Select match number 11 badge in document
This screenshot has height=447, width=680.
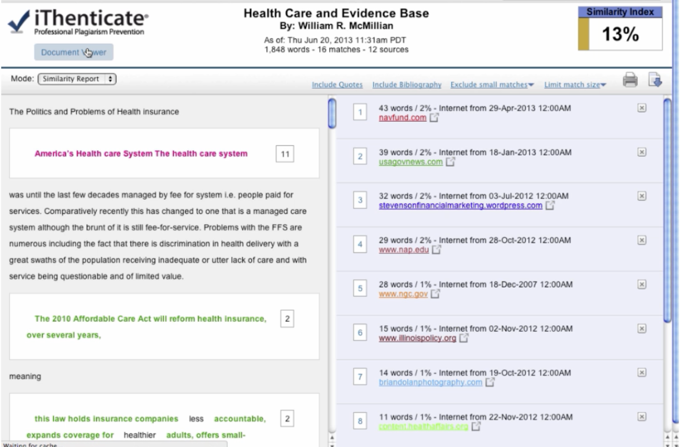coord(285,154)
